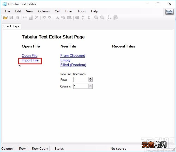This screenshot has width=176, height=152.
Task: Click the Import File link
Action: click(x=30, y=60)
